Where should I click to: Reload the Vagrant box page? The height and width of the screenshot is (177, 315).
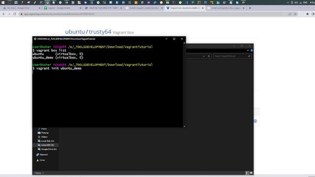pyautogui.click(x=15, y=14)
